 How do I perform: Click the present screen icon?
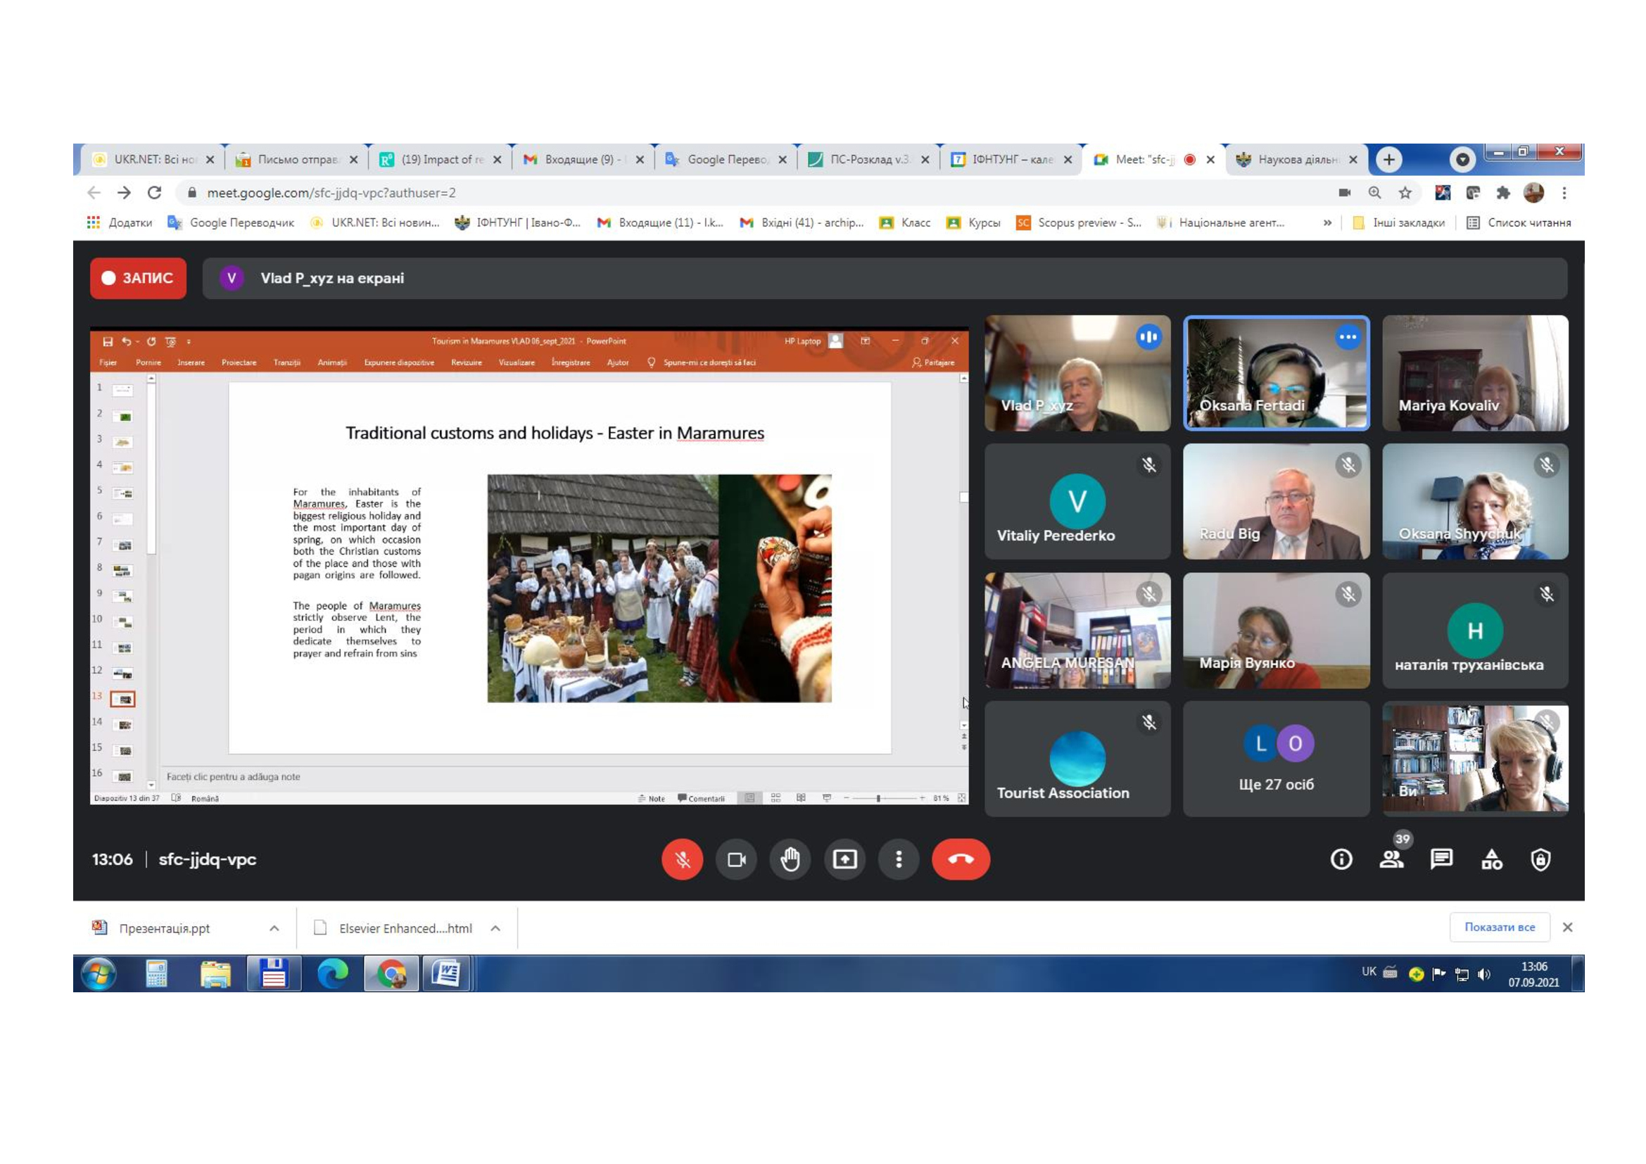click(844, 859)
